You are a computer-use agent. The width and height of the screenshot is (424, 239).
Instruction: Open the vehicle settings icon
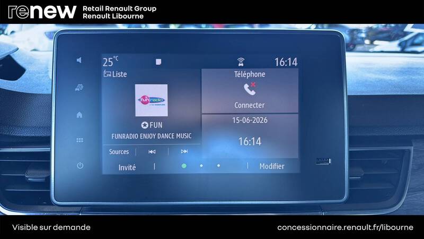pos(79,88)
